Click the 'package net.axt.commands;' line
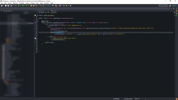The image size is (178, 100). coord(48,12)
